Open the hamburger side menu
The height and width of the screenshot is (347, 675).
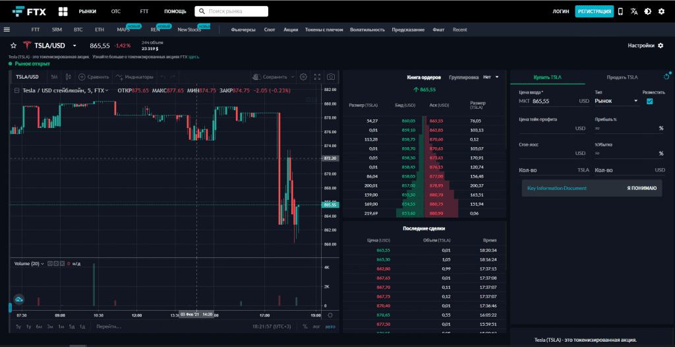7,30
